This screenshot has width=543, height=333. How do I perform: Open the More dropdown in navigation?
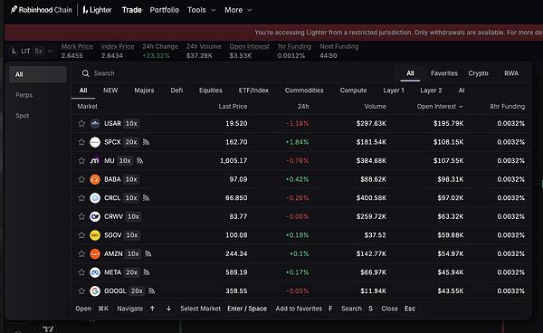click(x=238, y=10)
